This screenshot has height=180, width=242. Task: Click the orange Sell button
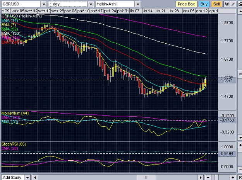(x=216, y=4)
